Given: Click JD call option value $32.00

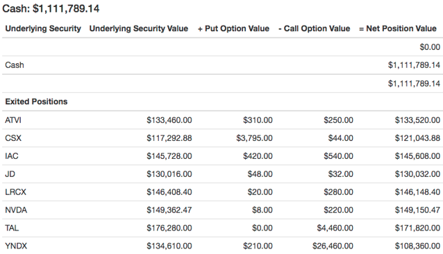Looking at the screenshot, I should (x=341, y=174).
